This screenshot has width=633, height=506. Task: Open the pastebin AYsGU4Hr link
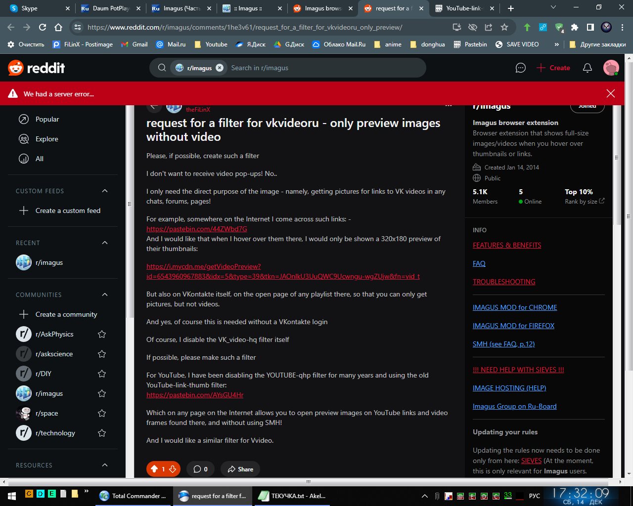click(x=195, y=395)
